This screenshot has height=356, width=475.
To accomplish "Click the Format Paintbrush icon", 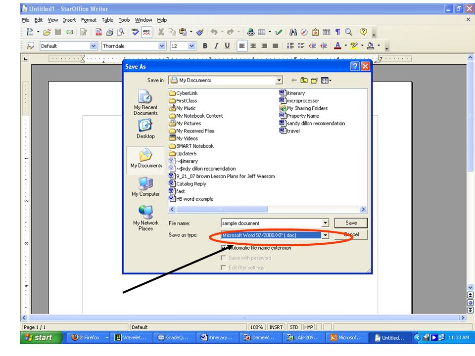I will [x=200, y=32].
